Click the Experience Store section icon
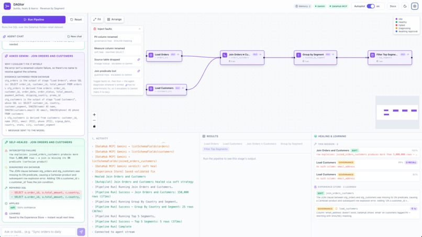Viewport: 422px width, 237px height. 315,187
